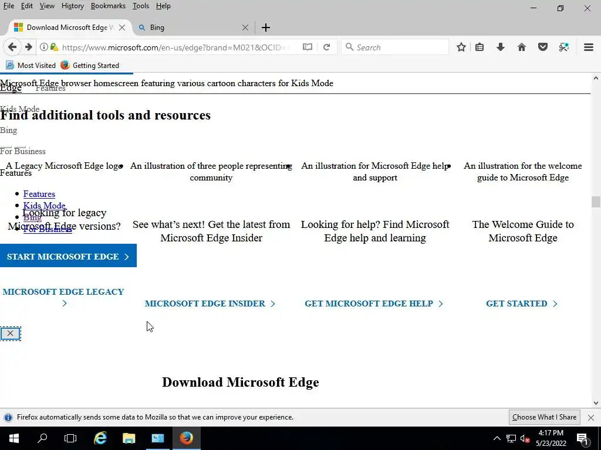601x450 pixels.
Task: Open the Downloads arrow icon
Action: (x=501, y=47)
